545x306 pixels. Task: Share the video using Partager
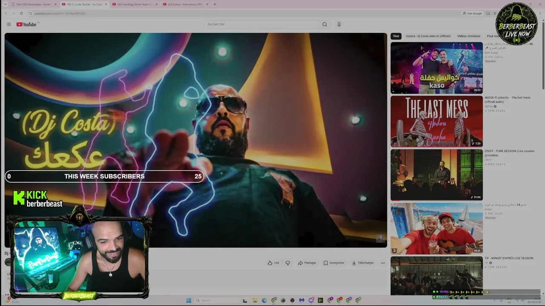[307, 263]
